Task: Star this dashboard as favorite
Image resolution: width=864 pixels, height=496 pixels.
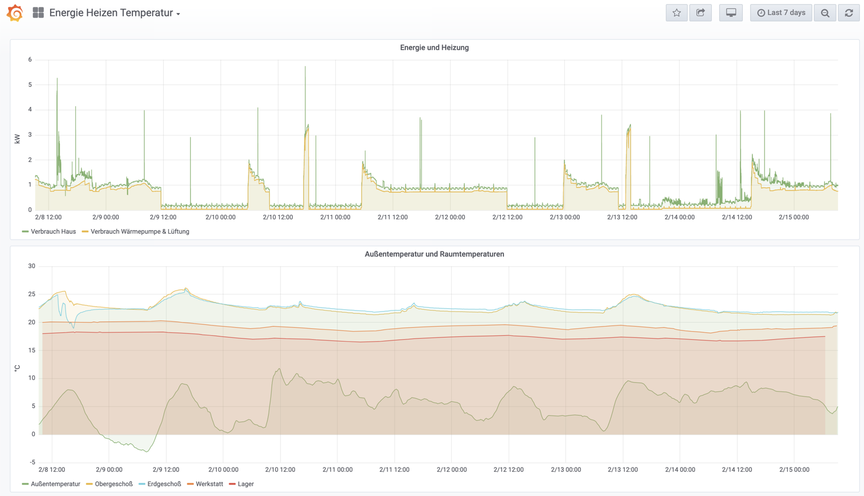Action: [676, 13]
